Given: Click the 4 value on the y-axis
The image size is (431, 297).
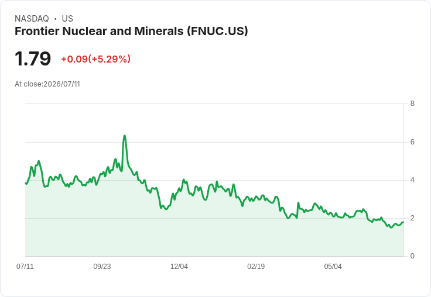Looking at the screenshot, I should 412,180.
